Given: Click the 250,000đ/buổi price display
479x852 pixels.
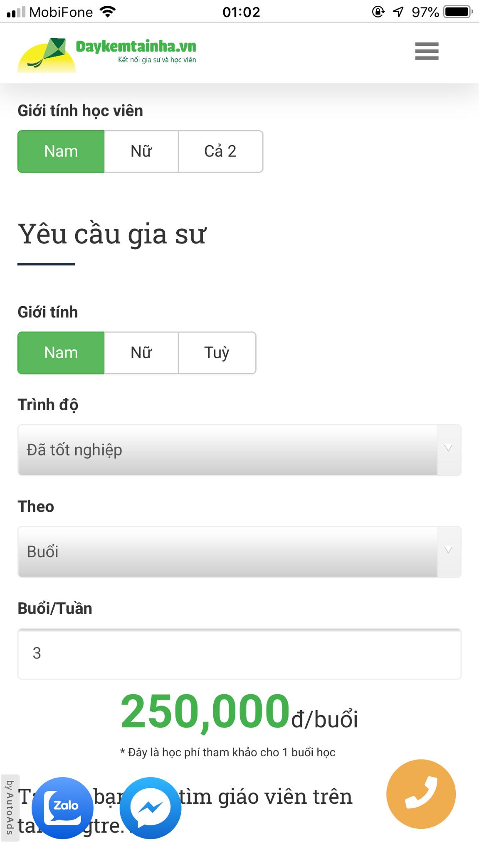Looking at the screenshot, I should point(239,711).
